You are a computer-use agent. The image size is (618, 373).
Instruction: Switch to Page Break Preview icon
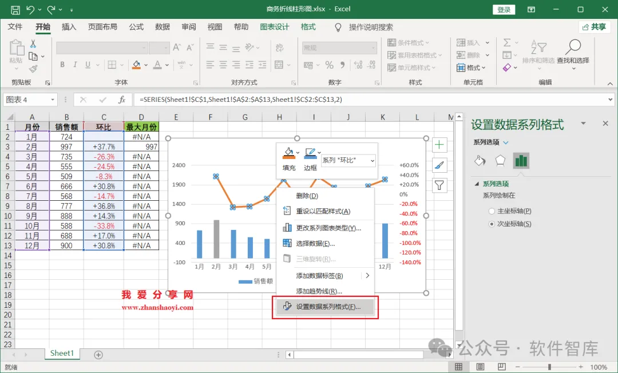(501, 367)
